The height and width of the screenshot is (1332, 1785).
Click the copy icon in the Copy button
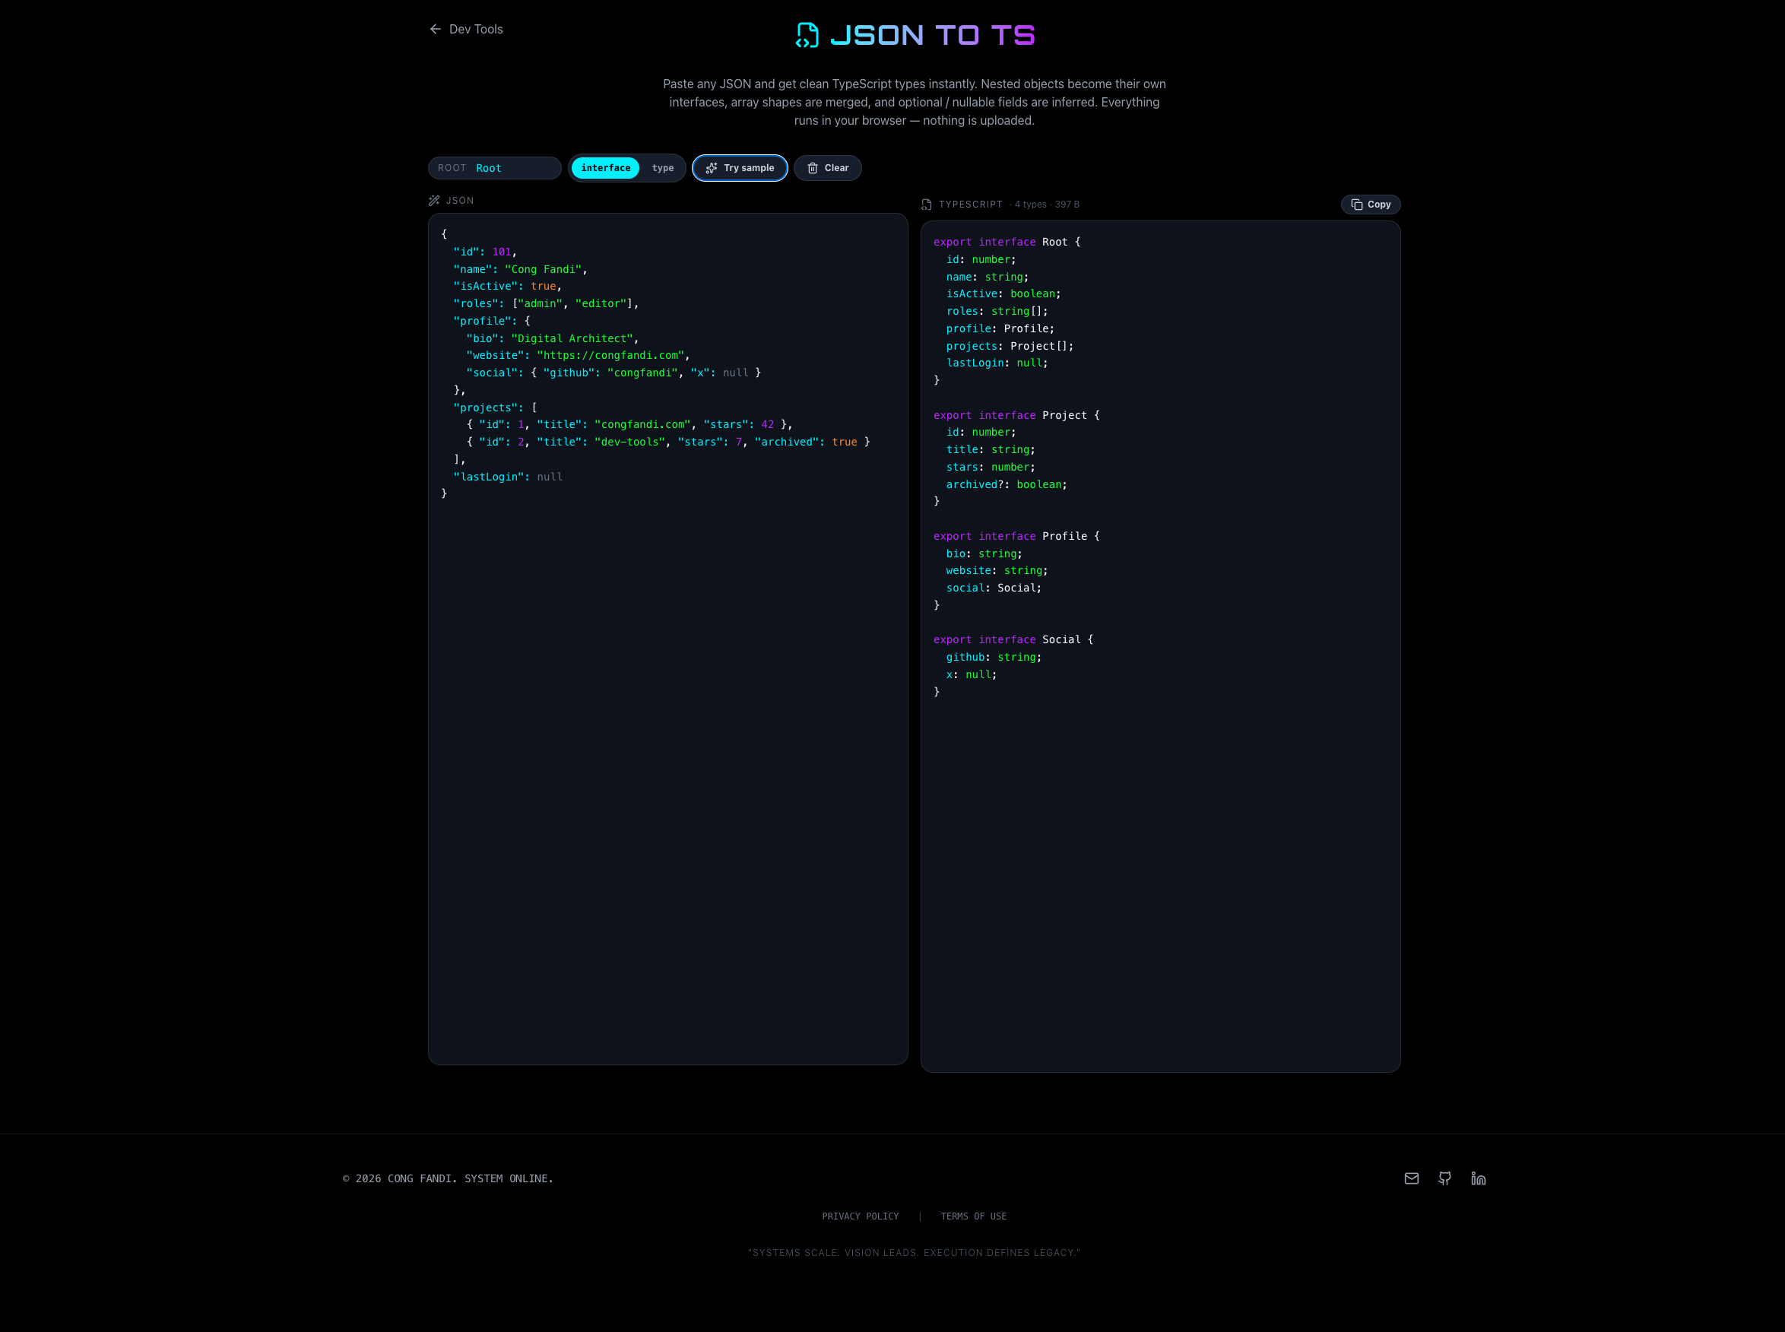[x=1357, y=204]
